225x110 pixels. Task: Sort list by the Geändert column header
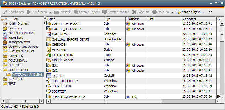coord(199,19)
